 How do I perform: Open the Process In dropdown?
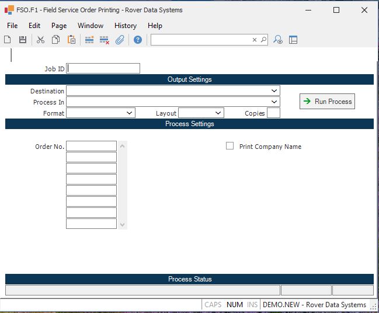coord(274,102)
